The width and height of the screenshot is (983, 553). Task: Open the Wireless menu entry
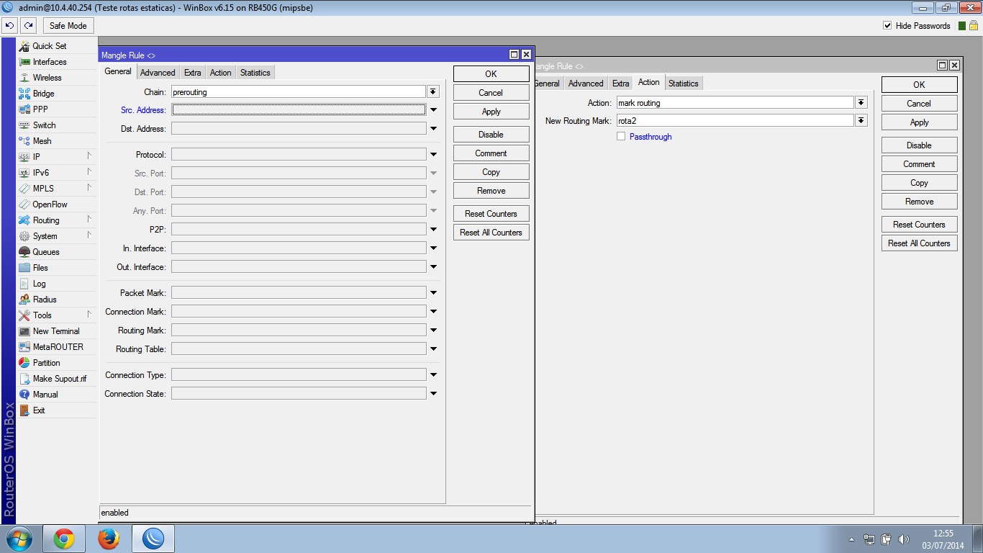click(x=47, y=78)
